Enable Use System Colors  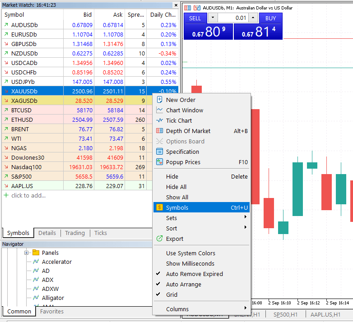tap(201, 253)
